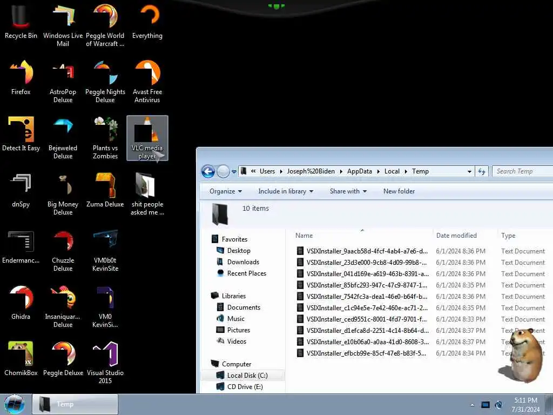Select the 'shit people asked me' folder

(x=147, y=194)
